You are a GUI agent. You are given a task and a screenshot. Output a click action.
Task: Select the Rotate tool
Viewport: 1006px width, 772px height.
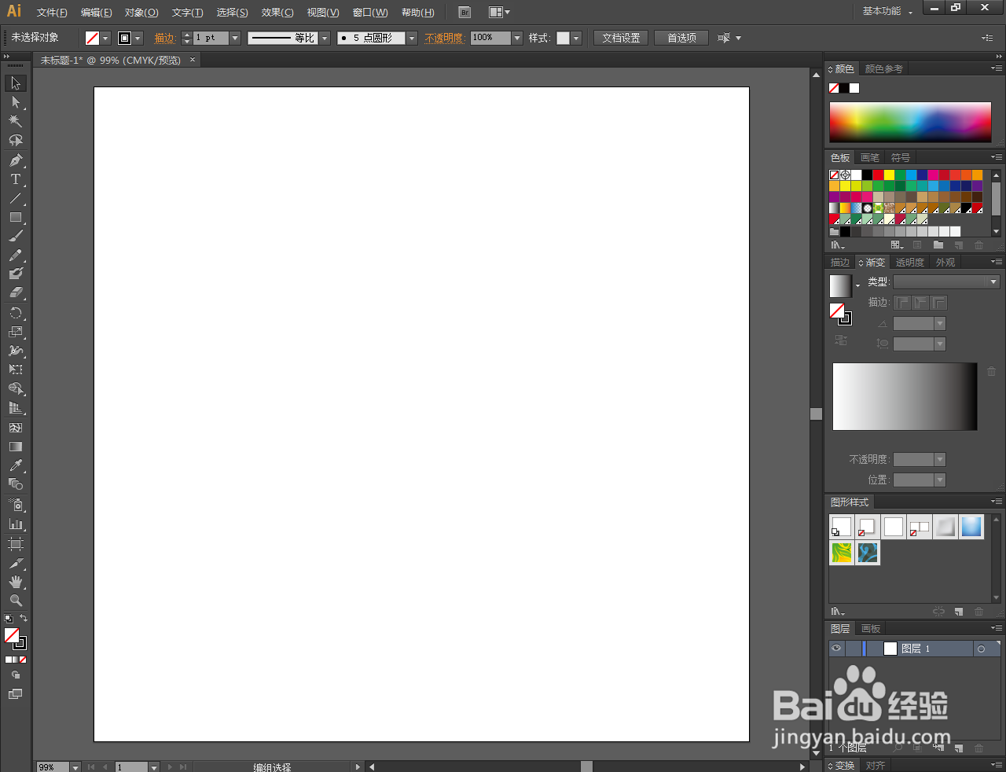(16, 313)
